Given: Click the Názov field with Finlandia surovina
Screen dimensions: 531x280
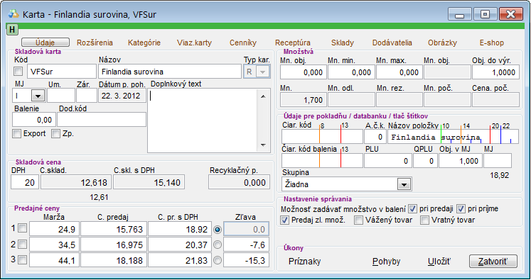Looking at the screenshot, I should click(x=170, y=72).
